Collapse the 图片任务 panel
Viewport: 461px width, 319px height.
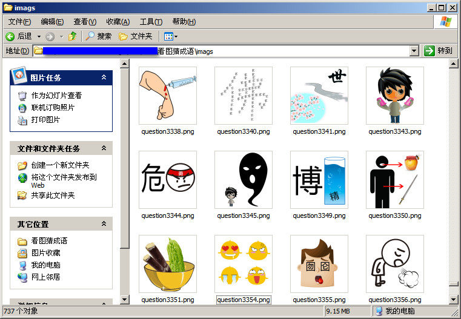(x=104, y=77)
